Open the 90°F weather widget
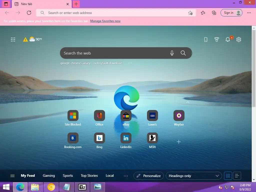The width and height of the screenshot is (256, 192). [x=35, y=39]
